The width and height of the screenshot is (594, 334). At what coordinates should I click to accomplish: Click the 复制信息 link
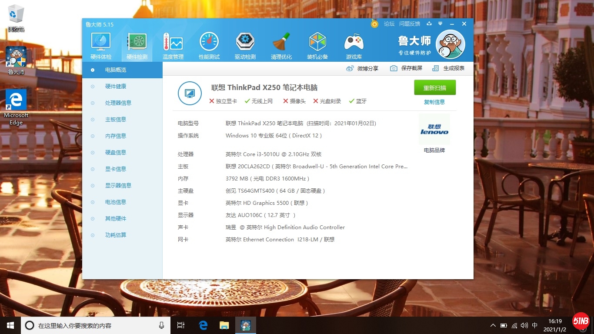click(434, 102)
